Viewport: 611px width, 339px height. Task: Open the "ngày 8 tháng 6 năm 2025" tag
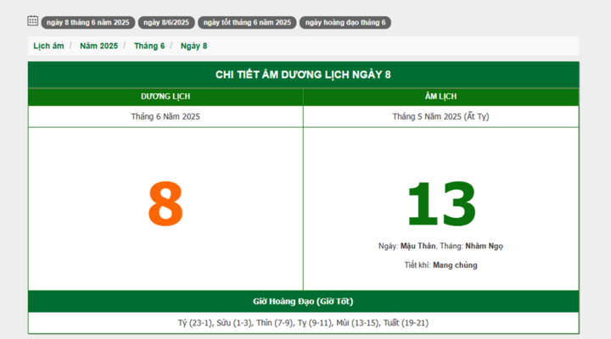coord(88,23)
